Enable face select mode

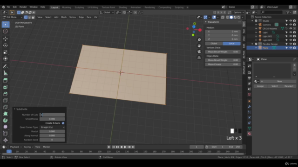point(33,17)
